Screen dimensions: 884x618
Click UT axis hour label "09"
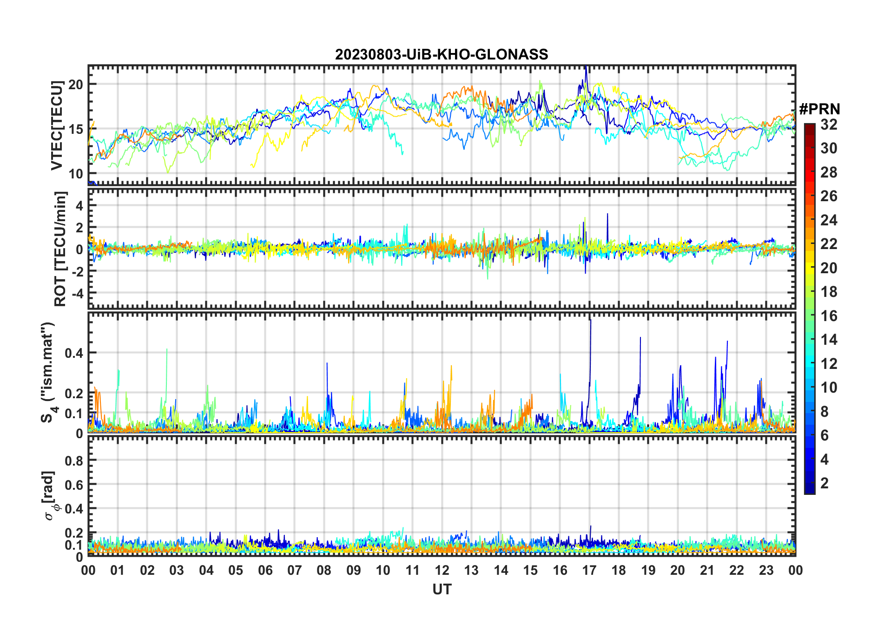coord(353,571)
